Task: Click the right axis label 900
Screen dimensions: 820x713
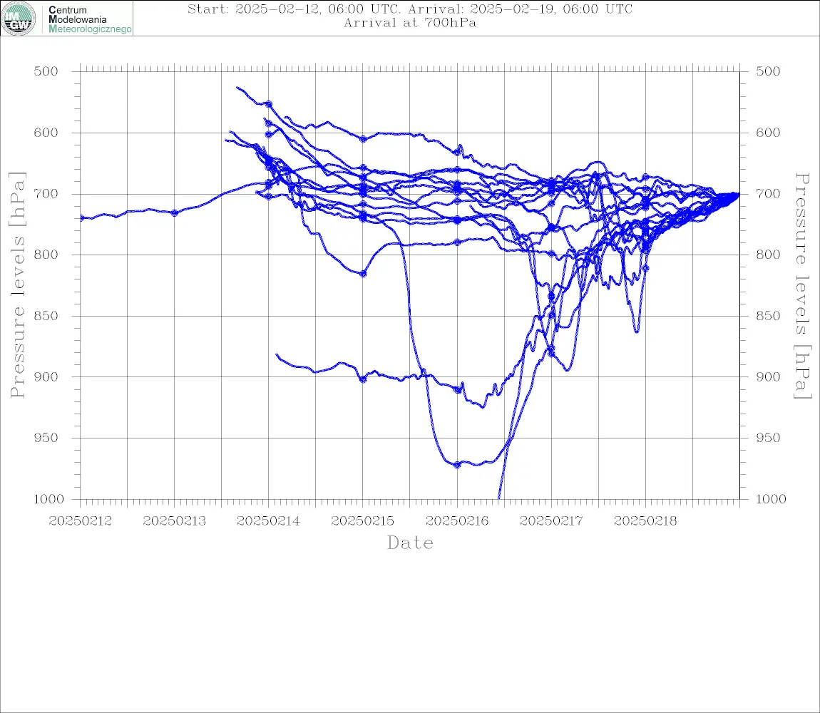Action: [768, 376]
